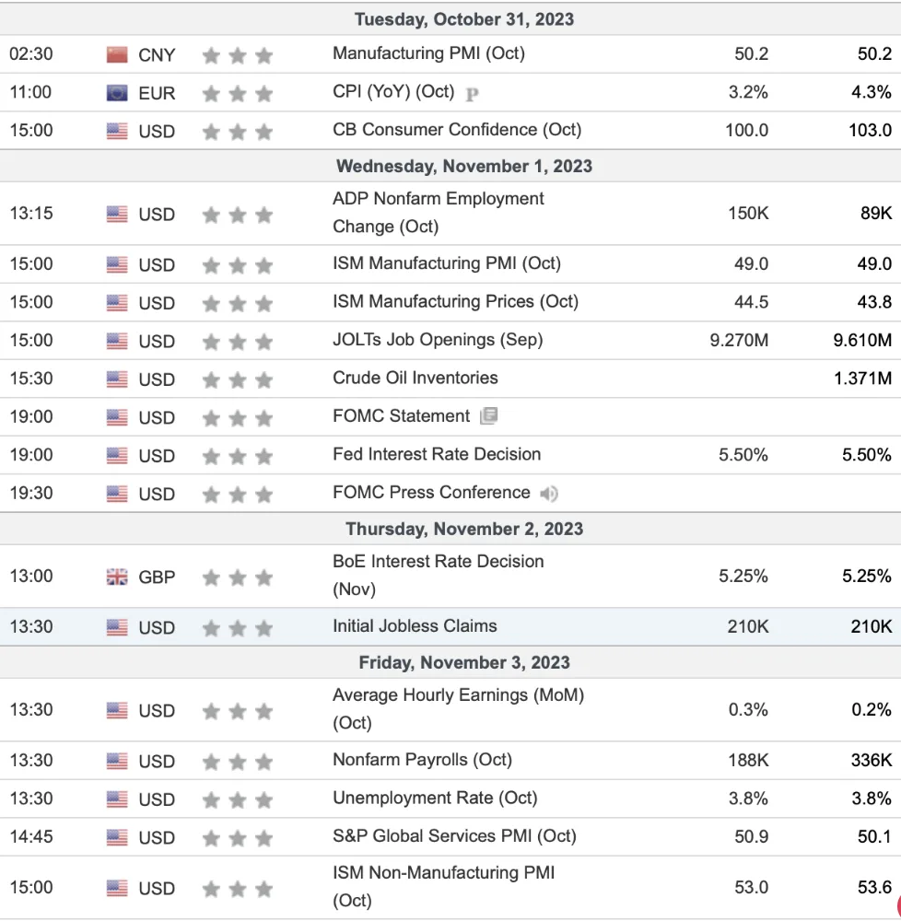Viewport: 901px width, 921px height.
Task: Click the China flag icon beside CNY
Action: pos(117,54)
